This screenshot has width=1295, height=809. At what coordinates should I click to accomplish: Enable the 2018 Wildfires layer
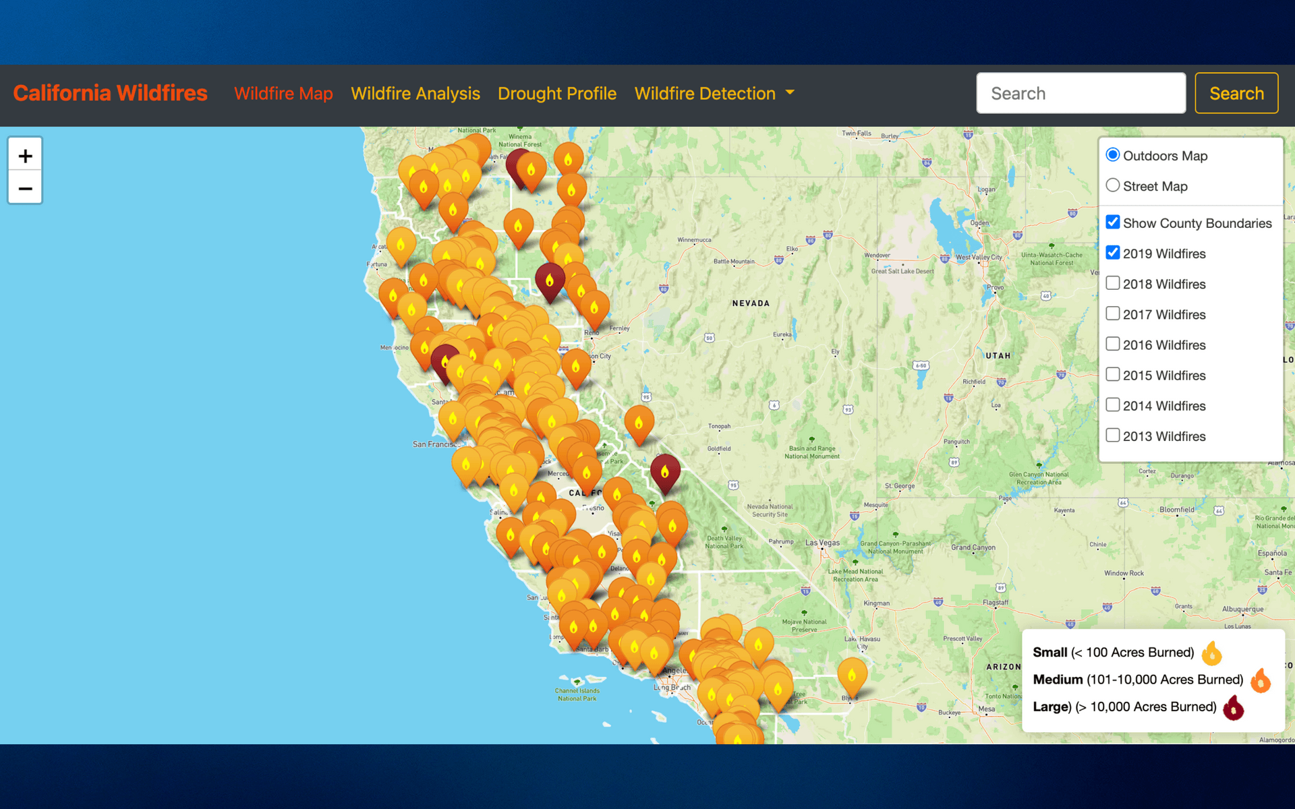(1113, 283)
